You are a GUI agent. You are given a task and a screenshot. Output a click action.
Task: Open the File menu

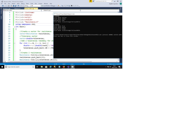coord(2,4)
